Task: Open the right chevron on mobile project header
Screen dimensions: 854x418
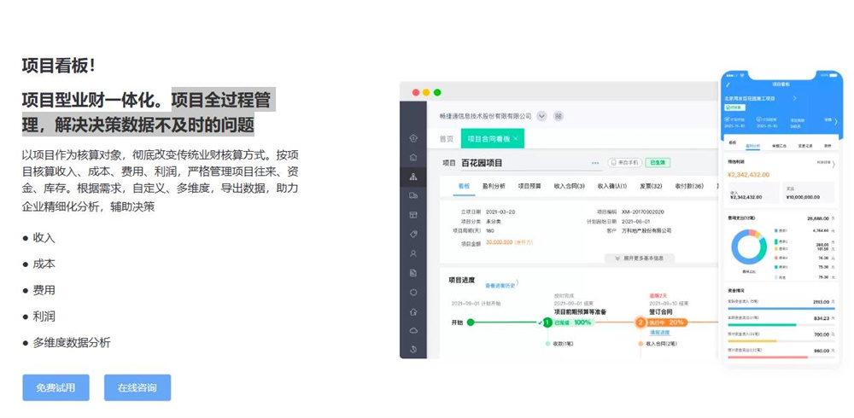Action: click(x=794, y=99)
